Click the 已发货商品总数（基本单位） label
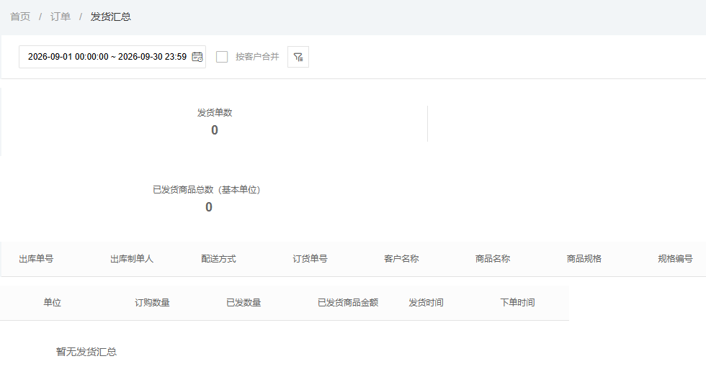 point(207,190)
